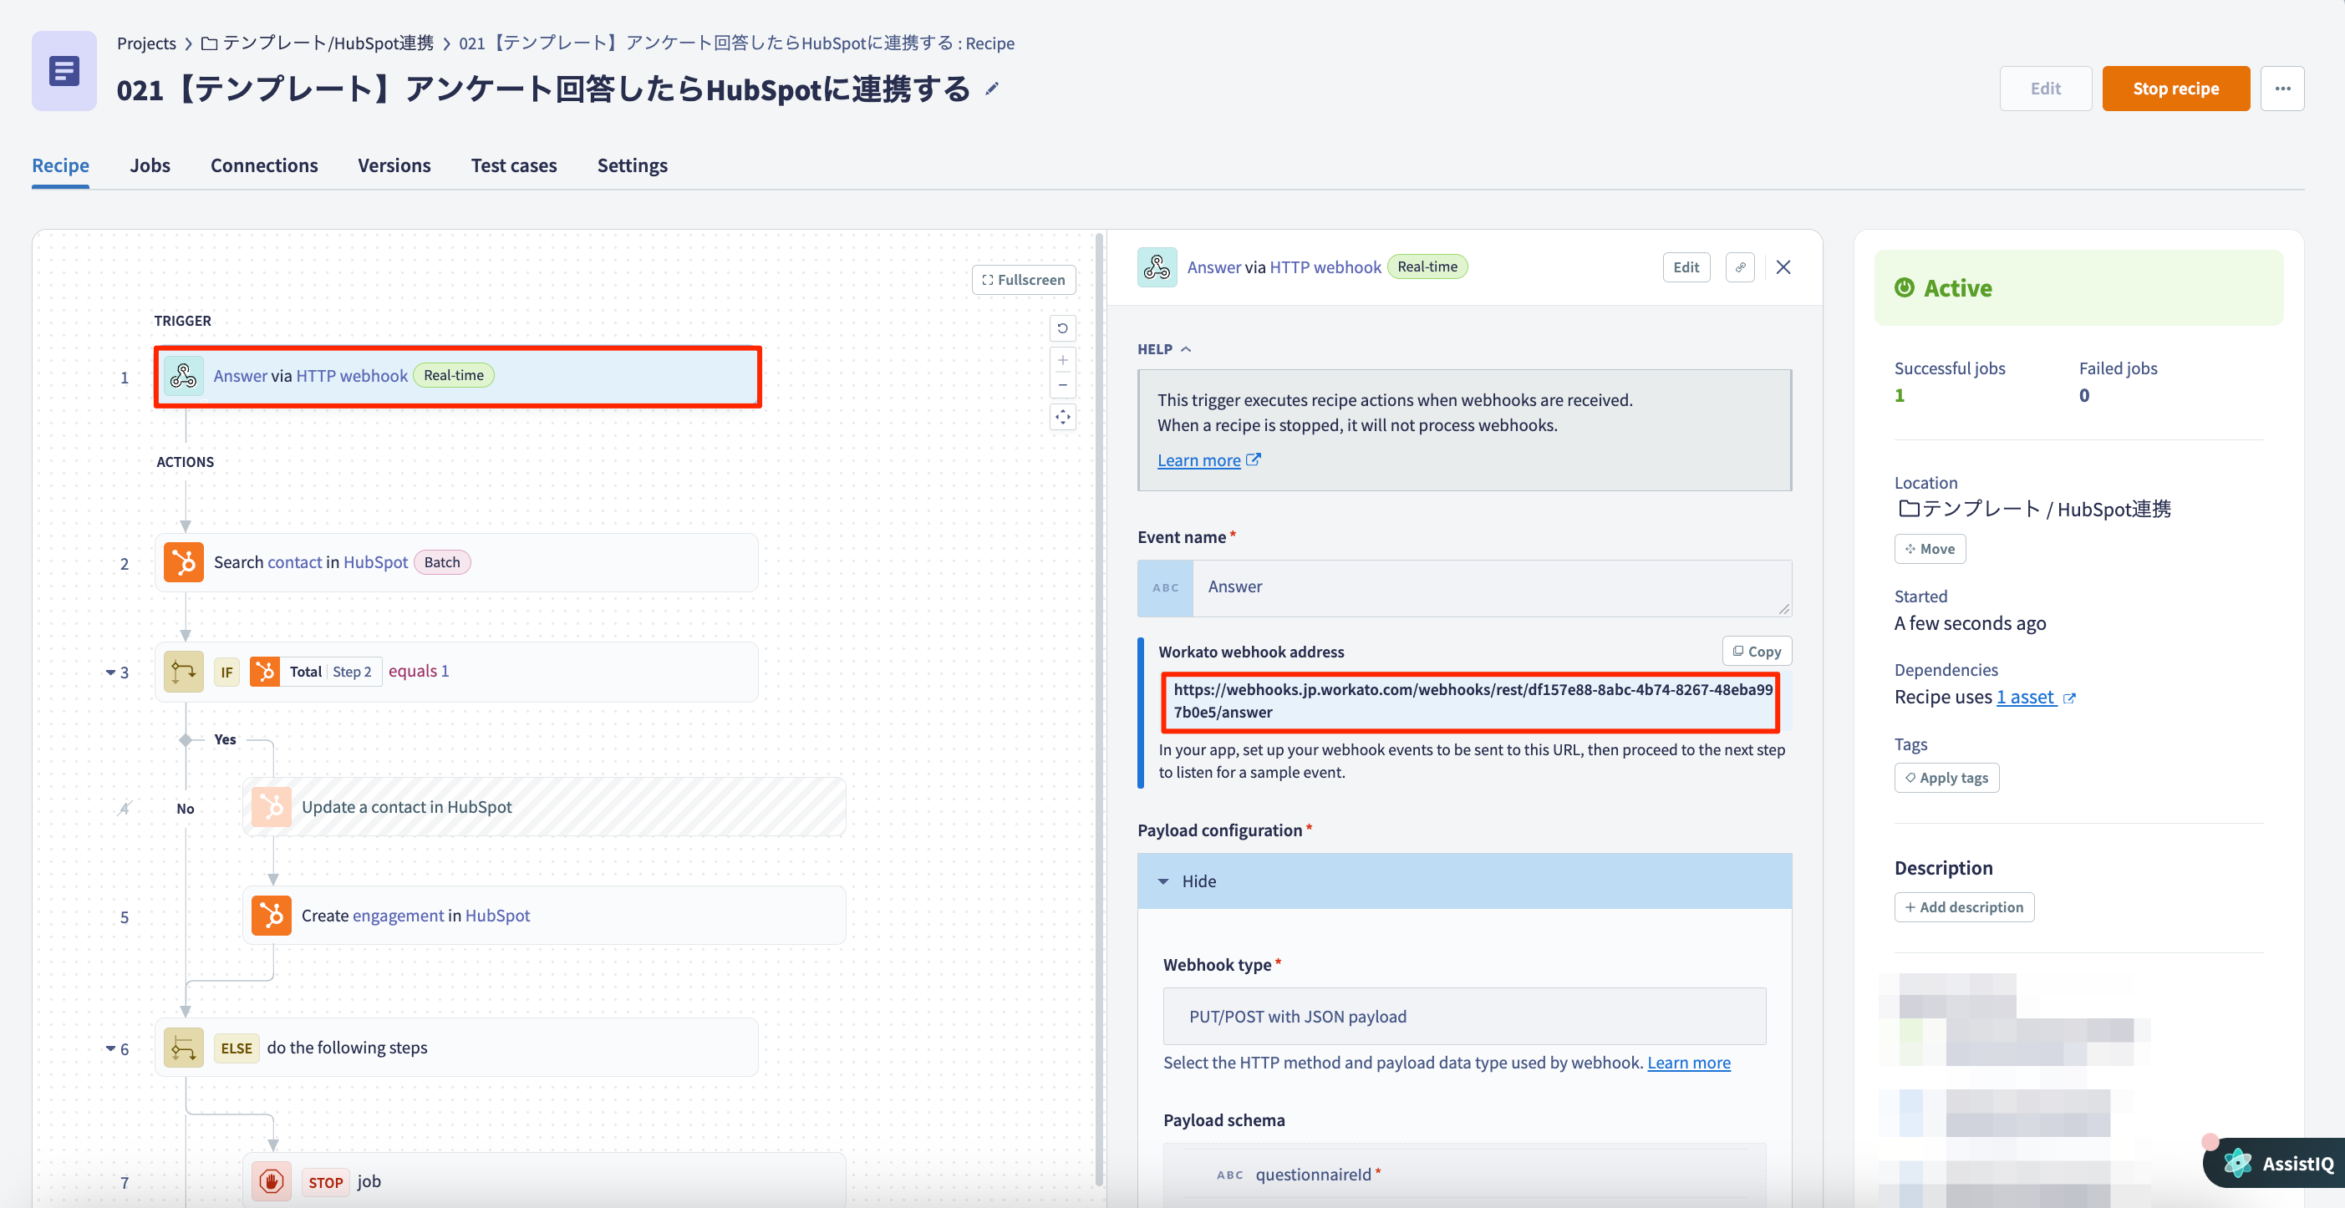Select the Search contact in HubSpot step

coord(457,562)
